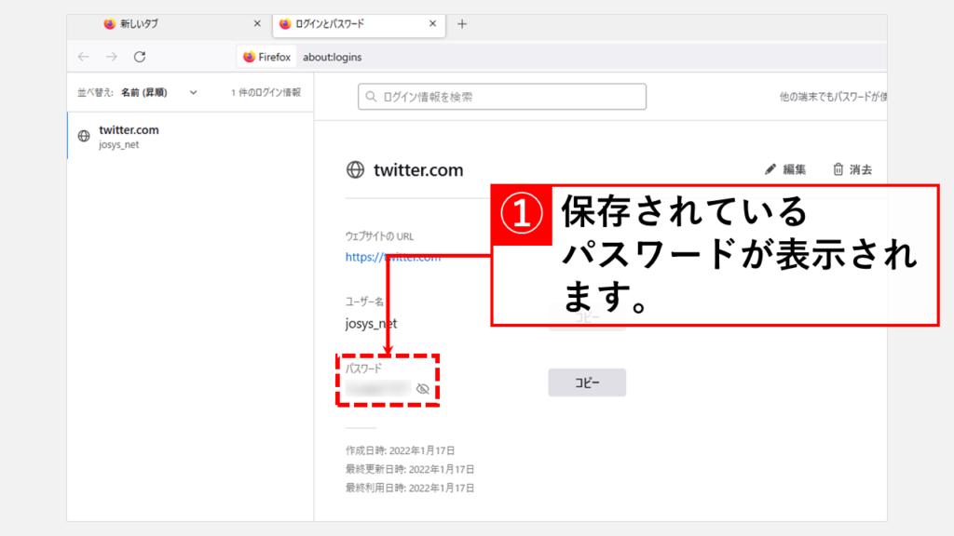Open a new tab with plus button

(x=462, y=24)
